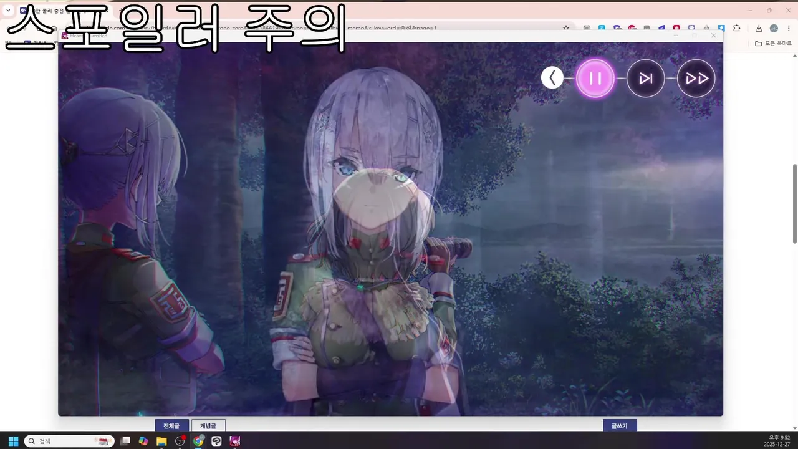The image size is (798, 449).
Task: Maximize the Chrome browser window
Action: click(769, 10)
